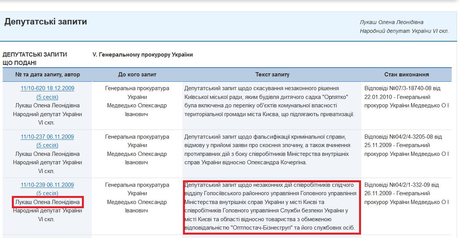This screenshot has width=472, height=238.
Task: Select the "Текст запиту" column header
Action: pos(272,74)
